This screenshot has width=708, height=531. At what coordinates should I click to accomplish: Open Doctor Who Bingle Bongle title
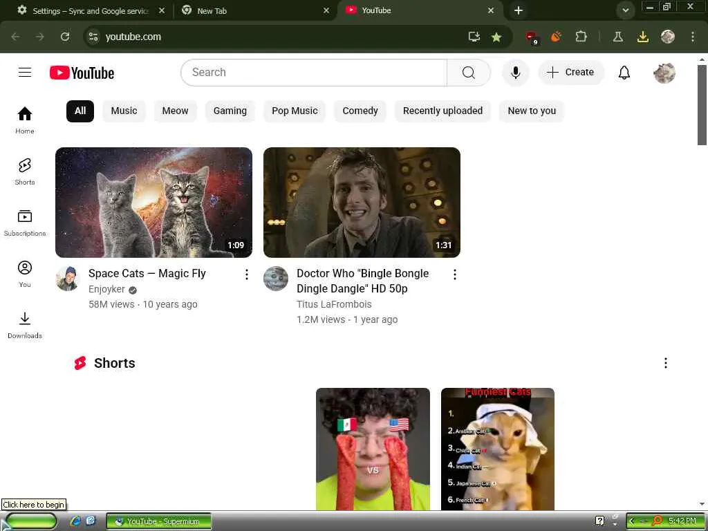click(362, 281)
